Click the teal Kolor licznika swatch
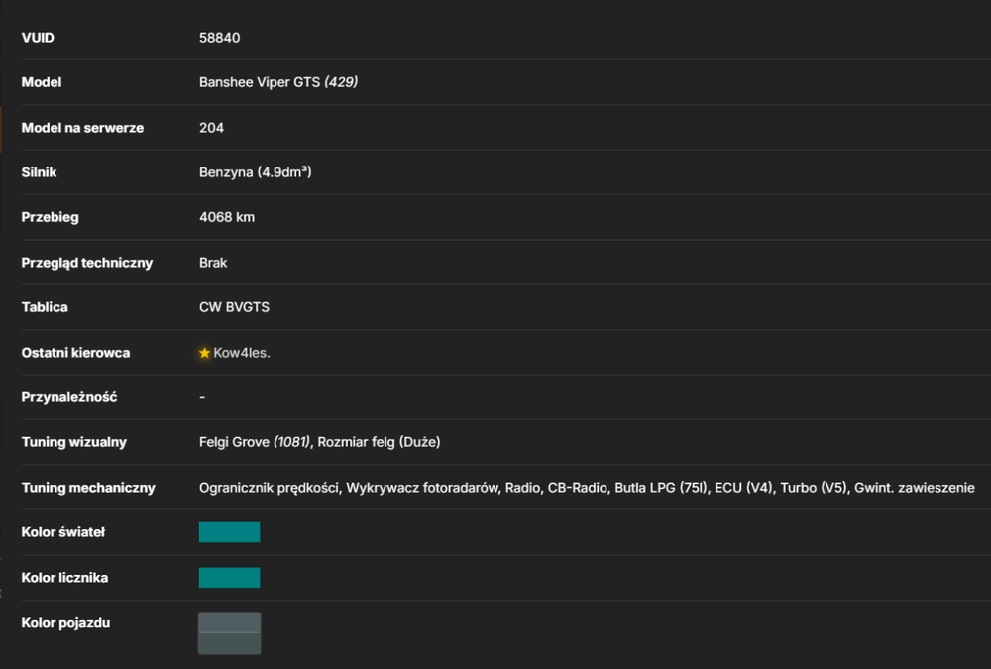991x669 pixels. click(x=230, y=577)
